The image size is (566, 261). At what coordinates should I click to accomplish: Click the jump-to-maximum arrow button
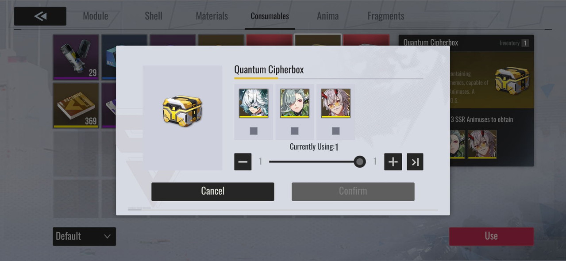(x=415, y=162)
